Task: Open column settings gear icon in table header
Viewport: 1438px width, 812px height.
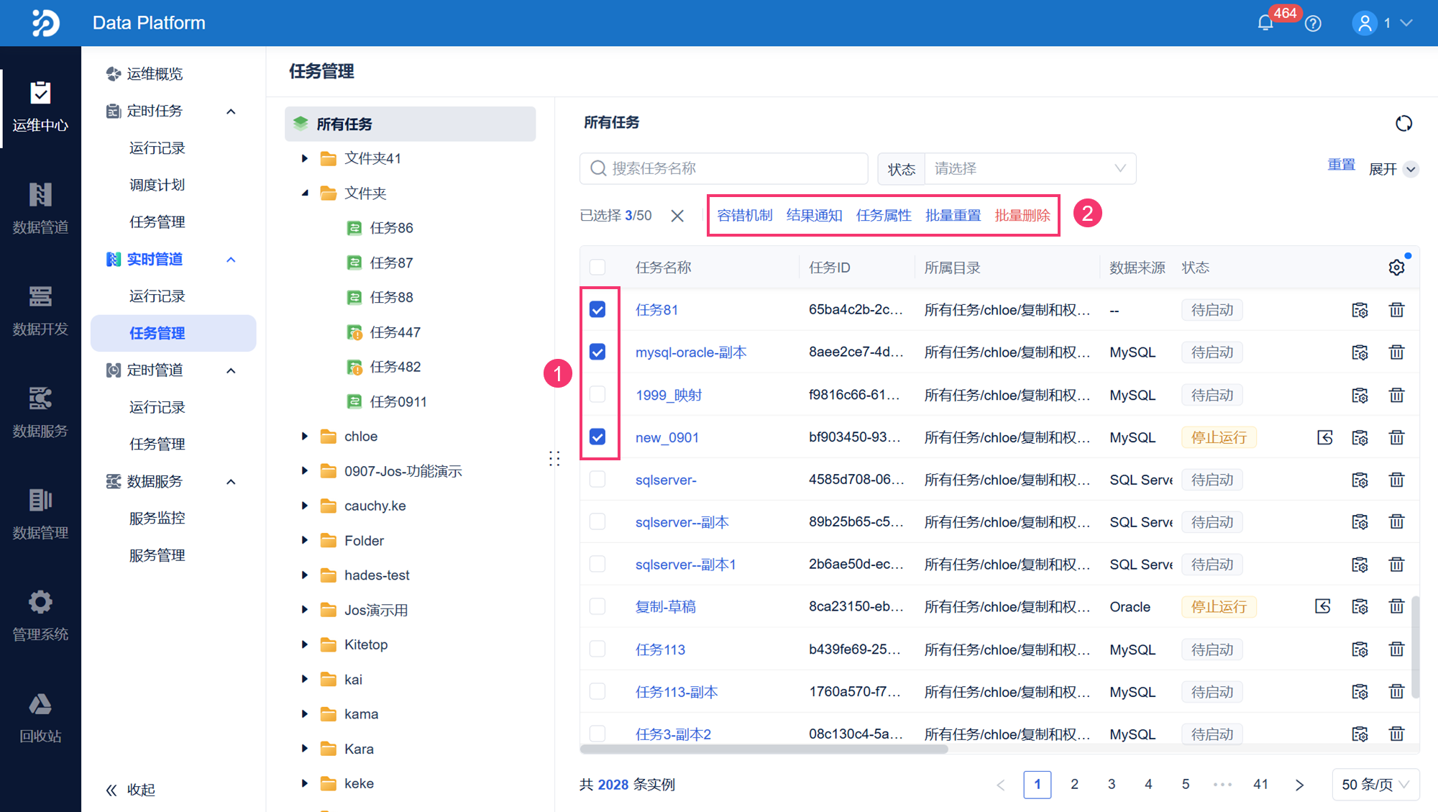Action: (x=1396, y=268)
